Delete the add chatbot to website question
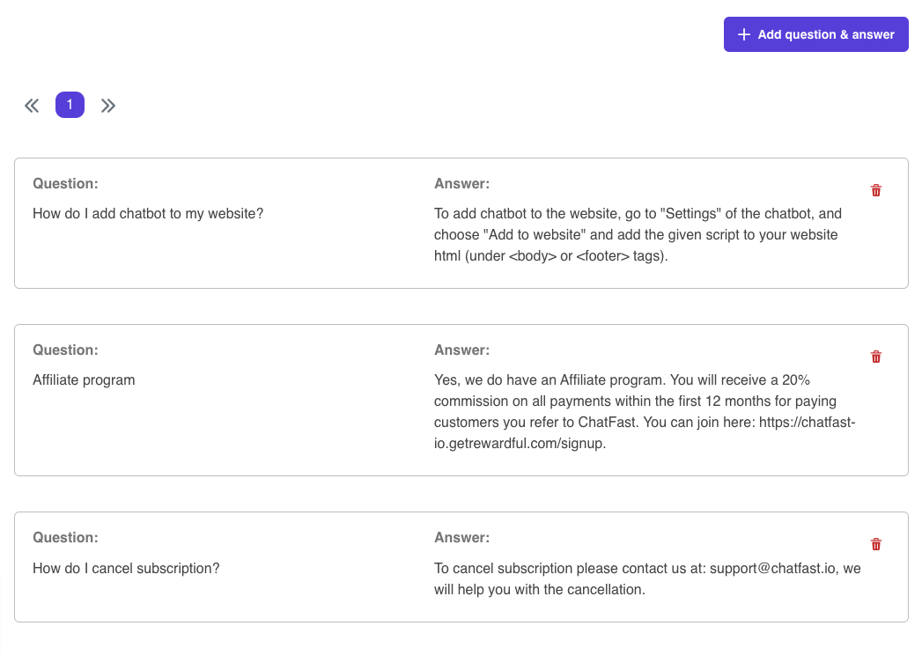The height and width of the screenshot is (670, 922). [875, 190]
